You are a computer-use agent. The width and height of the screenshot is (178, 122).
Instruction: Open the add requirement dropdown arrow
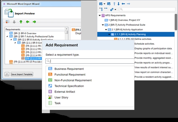[x=104, y=4]
